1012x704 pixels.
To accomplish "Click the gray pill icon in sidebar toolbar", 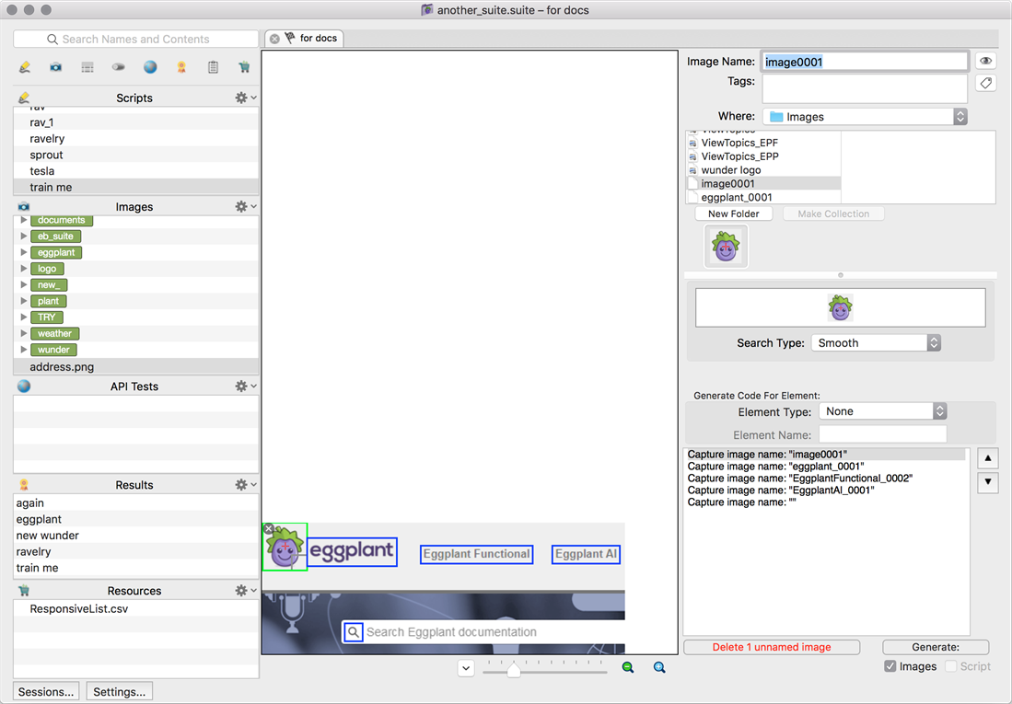I will [x=118, y=67].
